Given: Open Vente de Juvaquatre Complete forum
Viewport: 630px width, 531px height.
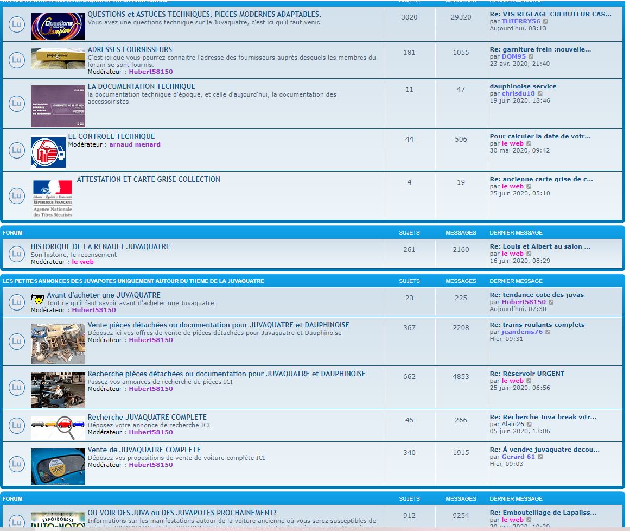Looking at the screenshot, I should point(144,450).
